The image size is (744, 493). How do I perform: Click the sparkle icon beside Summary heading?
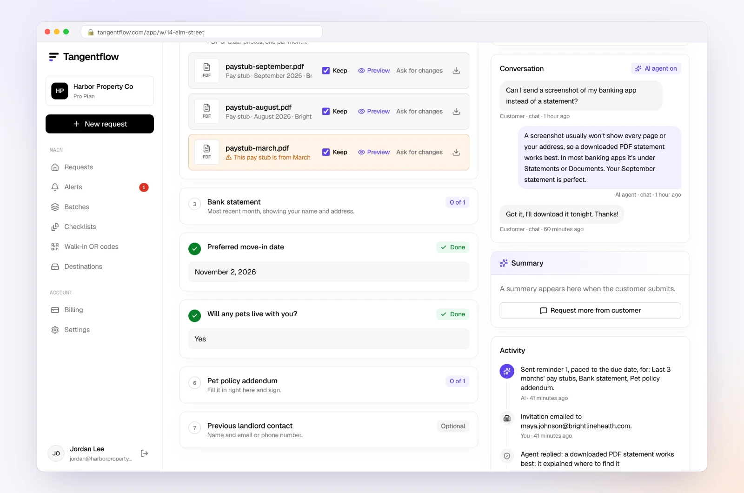pyautogui.click(x=504, y=263)
